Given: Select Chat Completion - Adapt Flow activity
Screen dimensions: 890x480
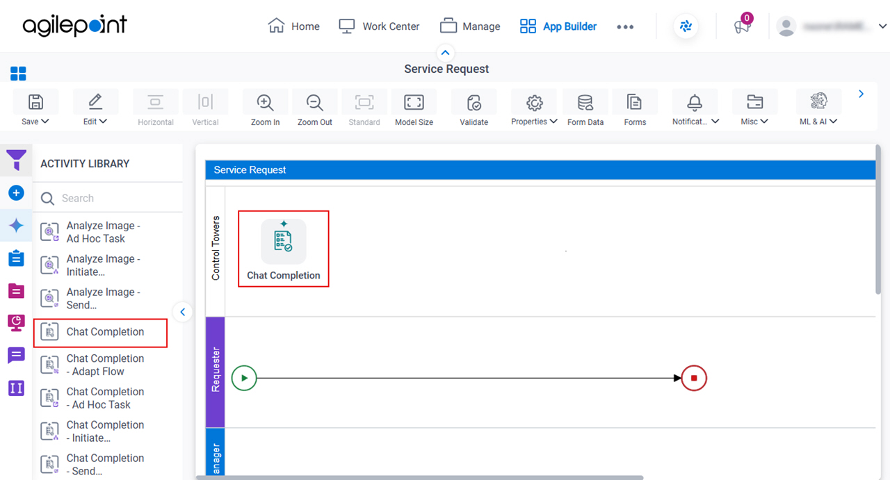Looking at the screenshot, I should point(101,365).
